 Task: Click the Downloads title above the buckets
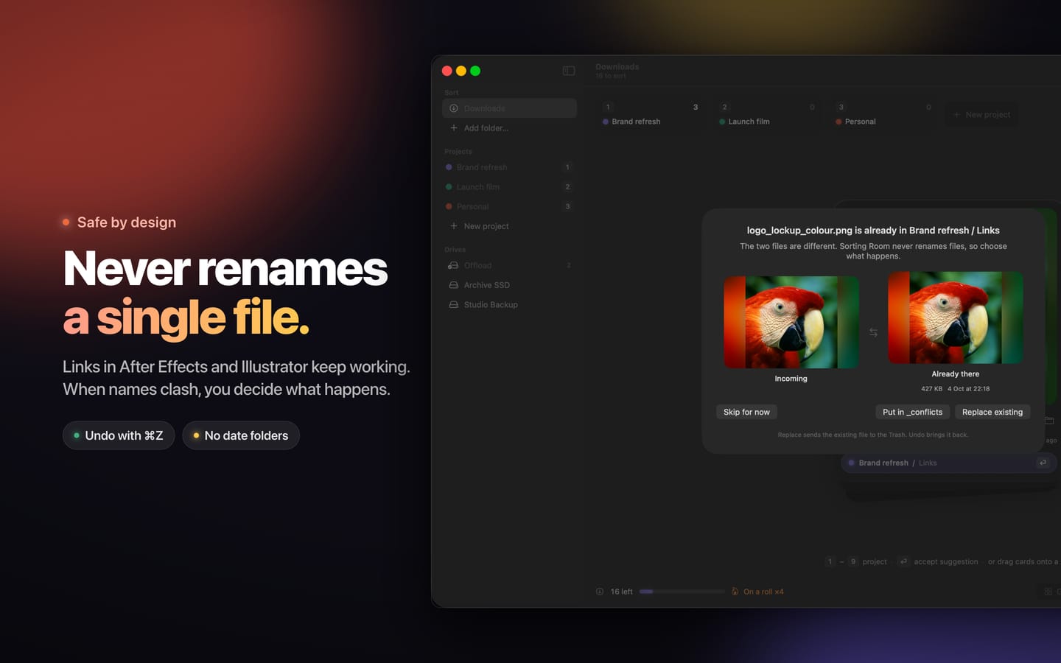[617, 67]
